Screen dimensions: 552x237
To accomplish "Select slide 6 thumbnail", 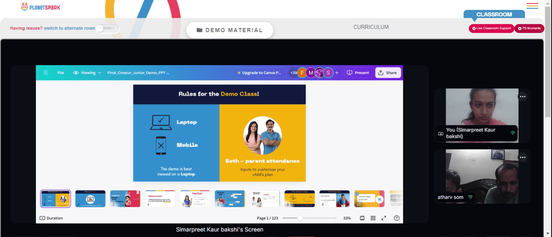I will click(230, 198).
